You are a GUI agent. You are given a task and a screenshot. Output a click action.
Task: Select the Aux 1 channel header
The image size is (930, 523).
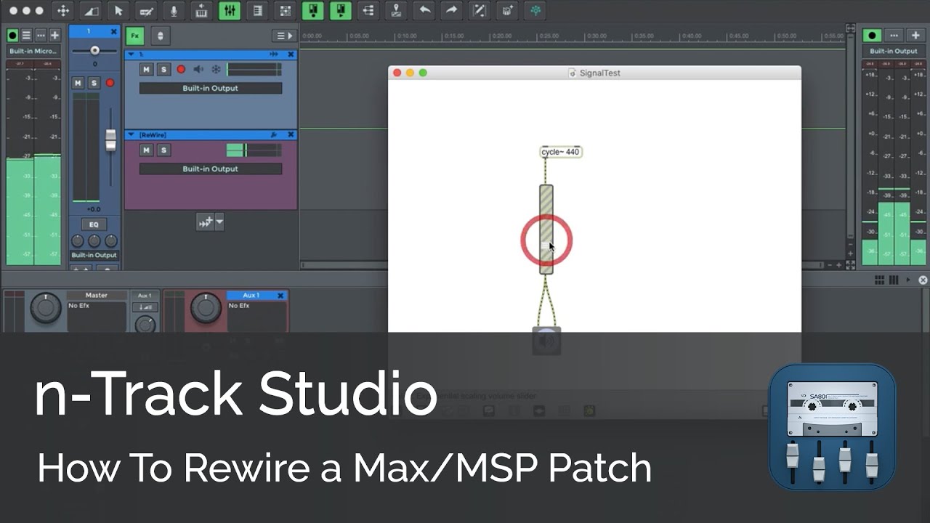[x=251, y=296]
